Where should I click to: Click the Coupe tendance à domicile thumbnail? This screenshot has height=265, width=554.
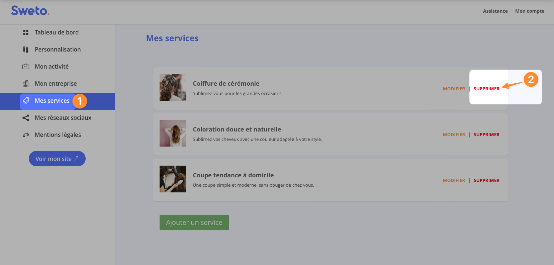173,179
